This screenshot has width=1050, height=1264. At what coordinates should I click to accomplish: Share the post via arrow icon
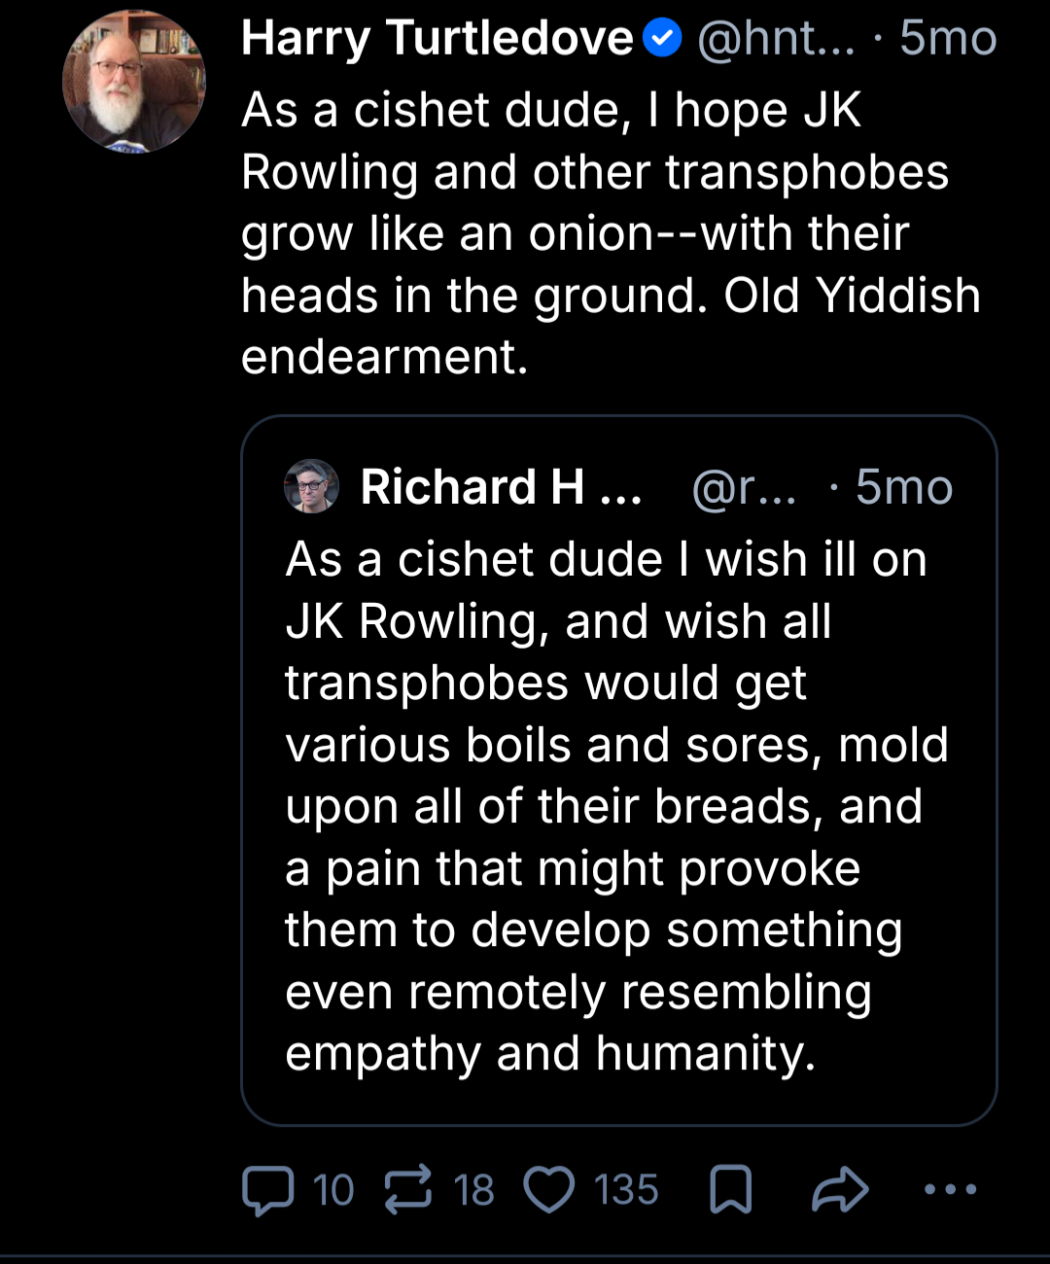[840, 1189]
